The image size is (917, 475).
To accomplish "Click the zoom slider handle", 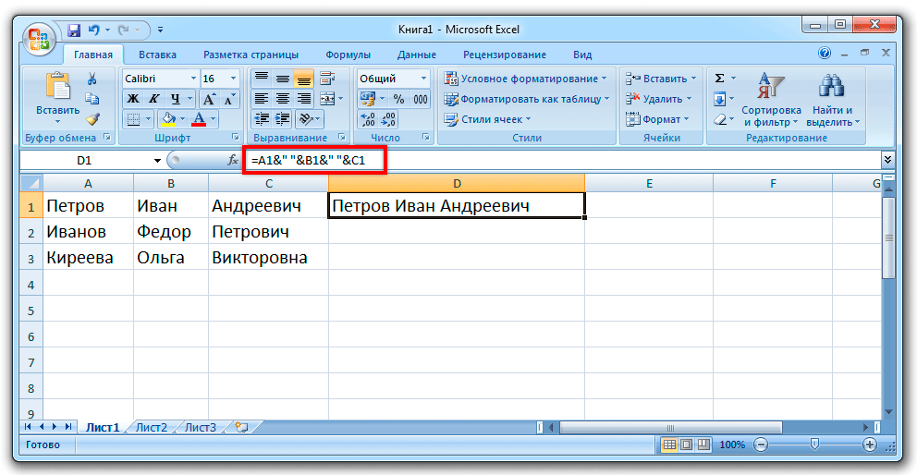I will (814, 445).
